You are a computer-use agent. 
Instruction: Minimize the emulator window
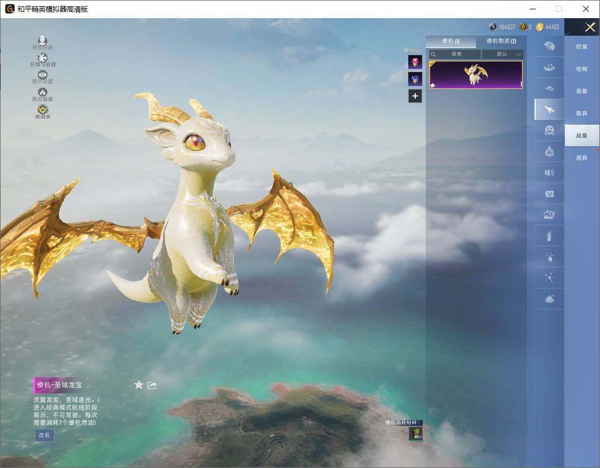pos(533,9)
